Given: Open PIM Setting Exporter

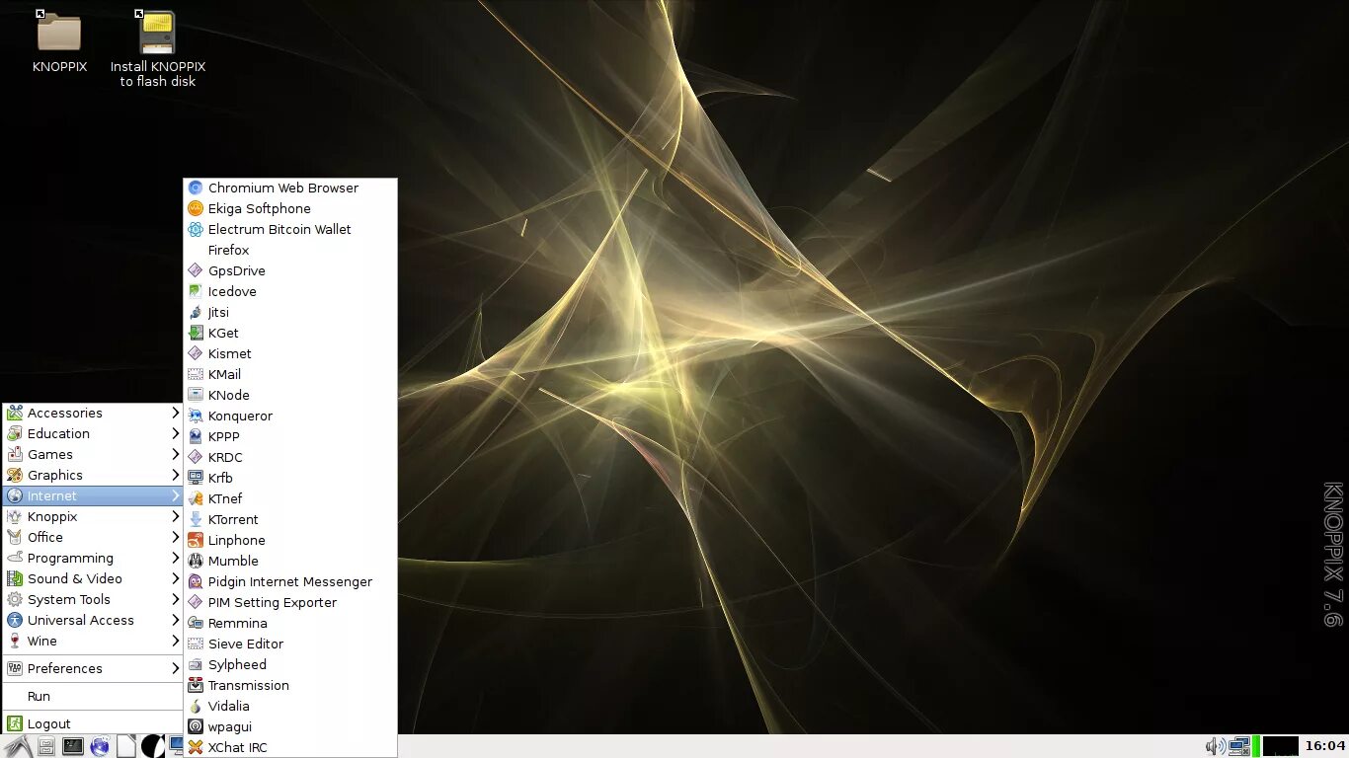Looking at the screenshot, I should coord(290,602).
